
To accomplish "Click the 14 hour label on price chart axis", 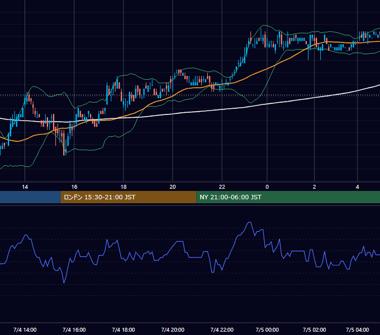I will (x=25, y=187).
